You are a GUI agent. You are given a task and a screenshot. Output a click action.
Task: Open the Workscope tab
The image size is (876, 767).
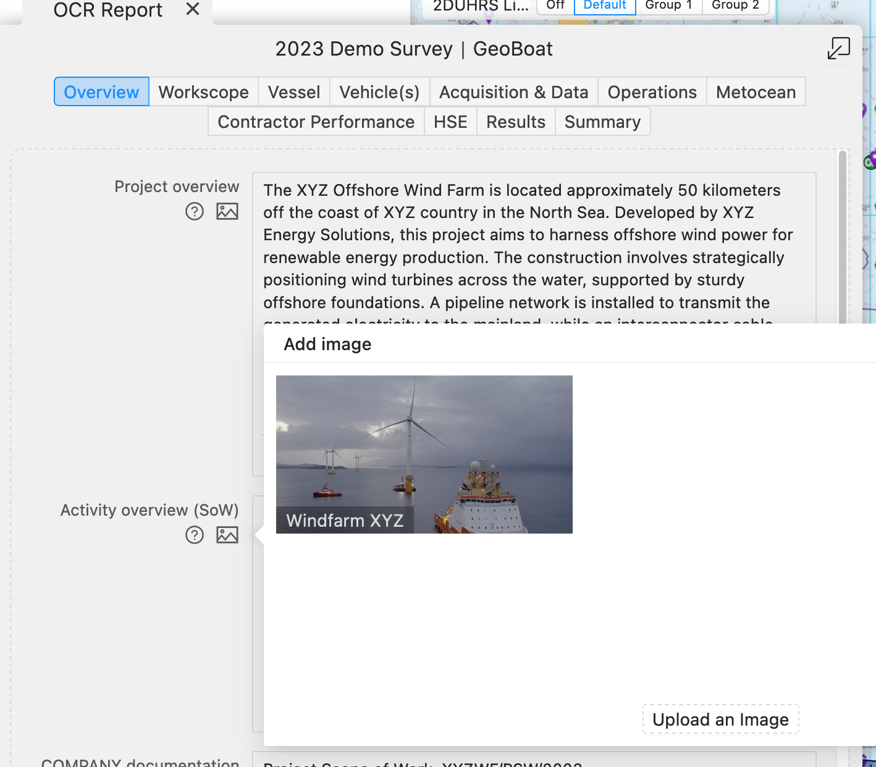tap(204, 92)
